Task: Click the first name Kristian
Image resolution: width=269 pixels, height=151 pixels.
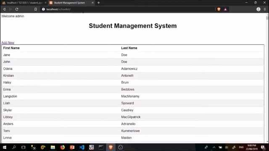Action: [x=8, y=75]
